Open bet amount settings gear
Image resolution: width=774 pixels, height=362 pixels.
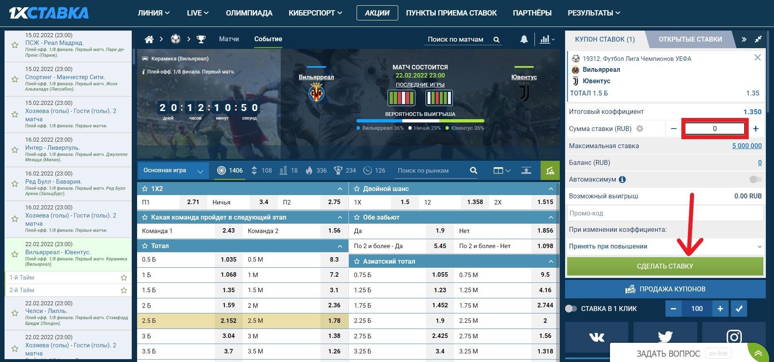pos(640,129)
